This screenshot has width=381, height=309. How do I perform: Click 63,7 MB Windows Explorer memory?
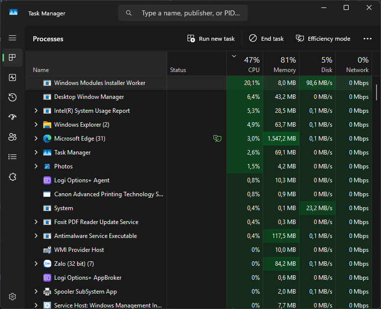tap(281, 125)
